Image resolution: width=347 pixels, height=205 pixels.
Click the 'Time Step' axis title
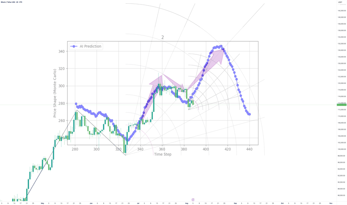pyautogui.click(x=163, y=154)
